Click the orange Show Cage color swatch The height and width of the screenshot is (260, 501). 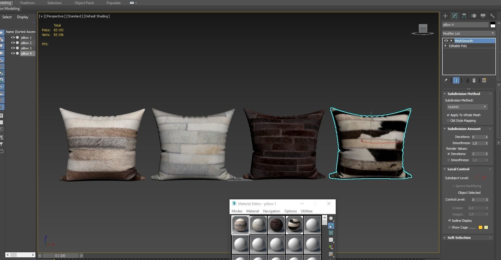point(480,227)
